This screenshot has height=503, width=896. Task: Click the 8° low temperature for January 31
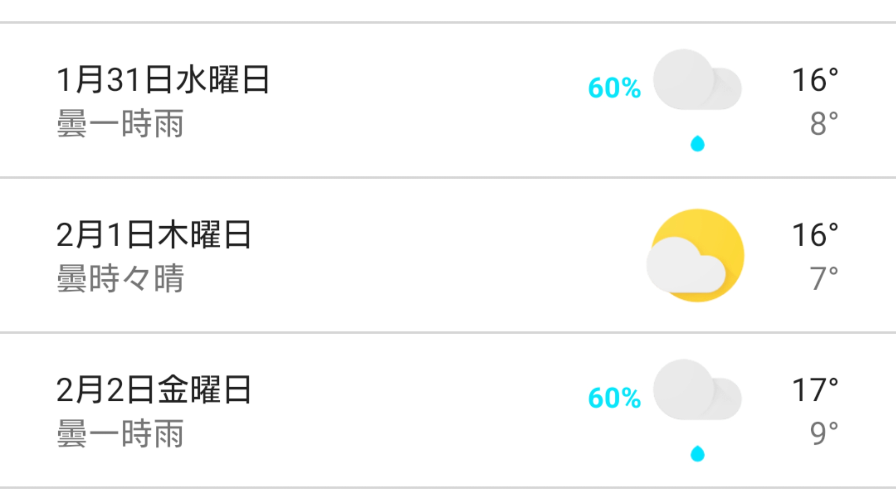pos(824,123)
